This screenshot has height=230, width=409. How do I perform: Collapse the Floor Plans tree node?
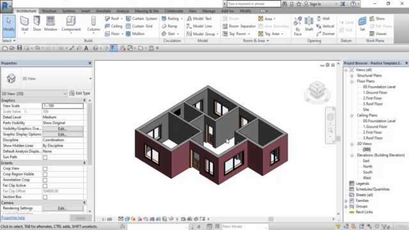(351, 81)
